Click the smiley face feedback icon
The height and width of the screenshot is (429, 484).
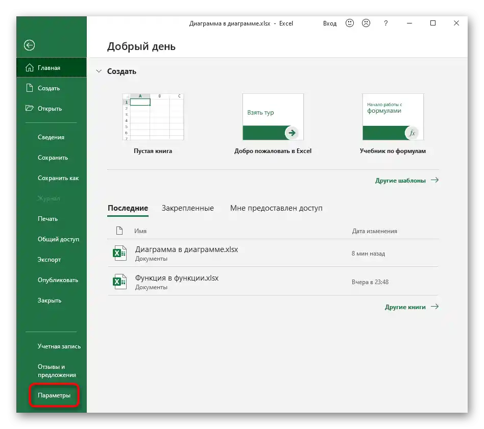tap(349, 23)
